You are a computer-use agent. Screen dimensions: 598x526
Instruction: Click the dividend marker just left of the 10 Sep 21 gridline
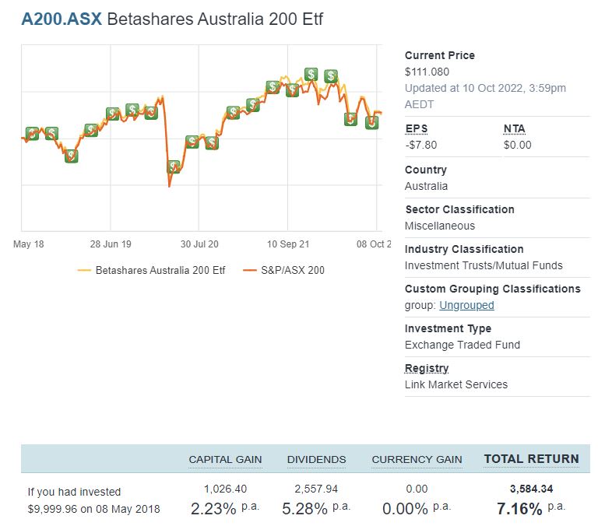[x=273, y=87]
